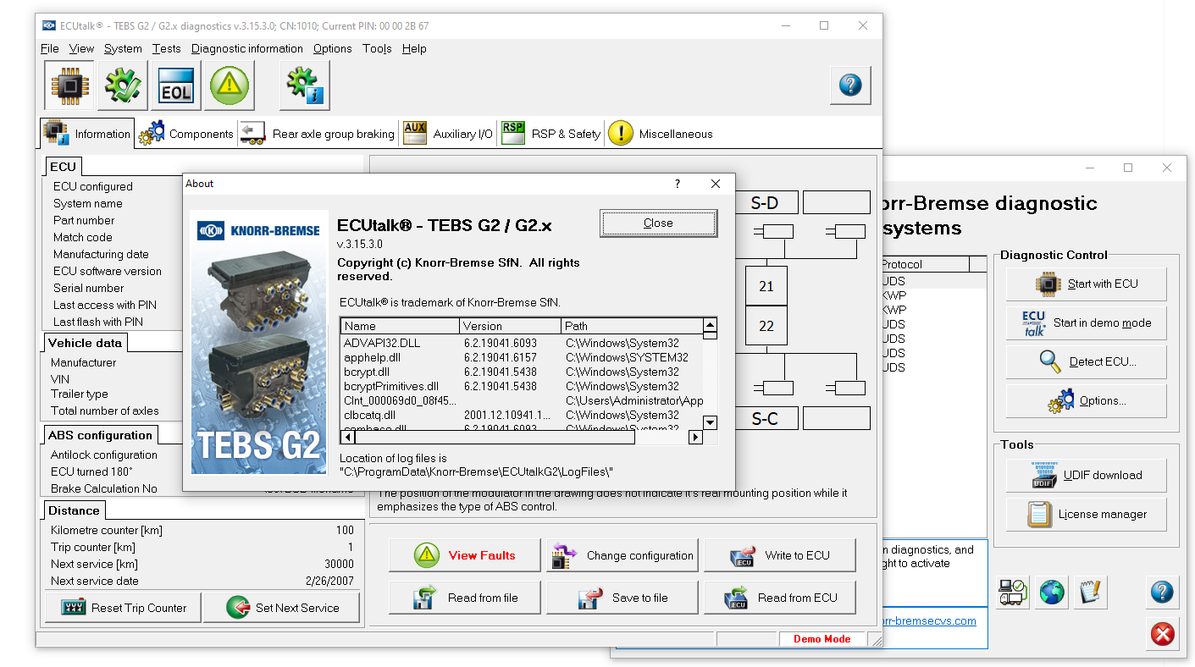Click the Version column header in DLL list

510,326
